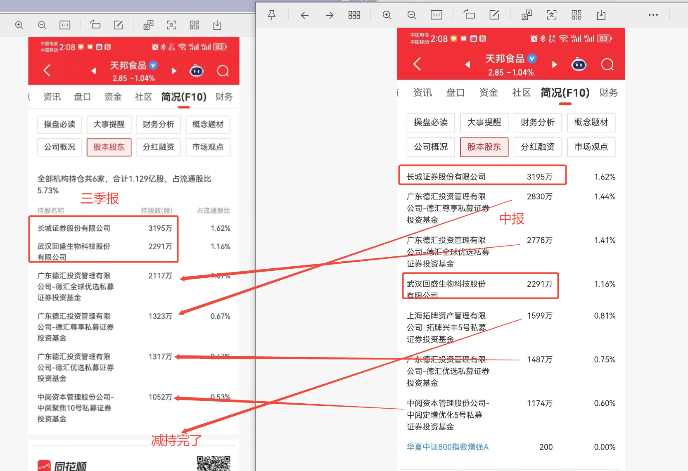Open more options menu in front viewer

pyautogui.click(x=653, y=15)
